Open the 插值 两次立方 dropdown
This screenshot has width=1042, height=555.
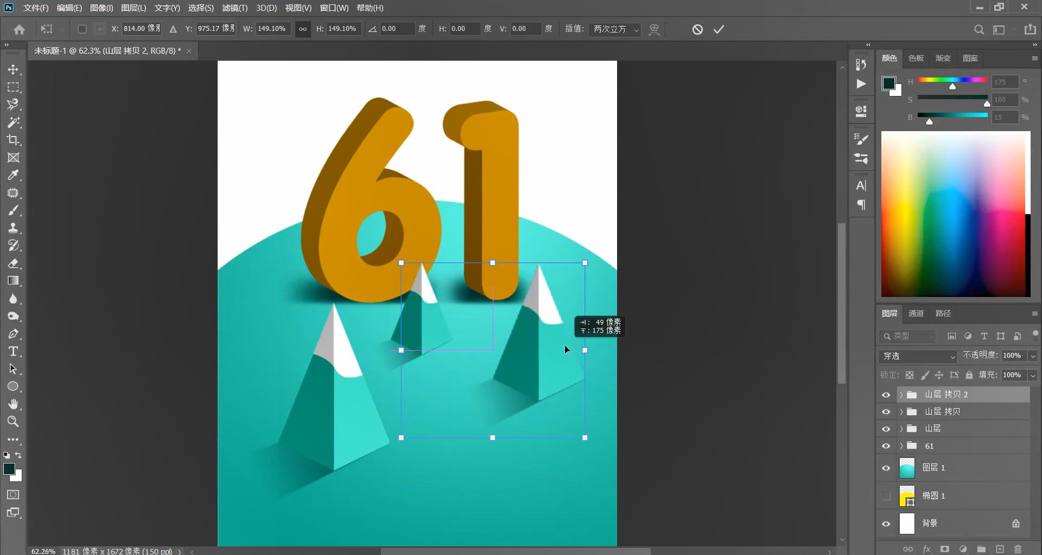[x=615, y=29]
